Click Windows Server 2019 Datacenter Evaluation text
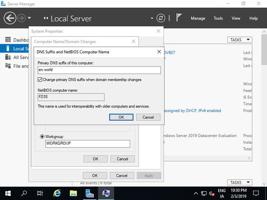The height and width of the screenshot is (200, 267). click(x=200, y=136)
